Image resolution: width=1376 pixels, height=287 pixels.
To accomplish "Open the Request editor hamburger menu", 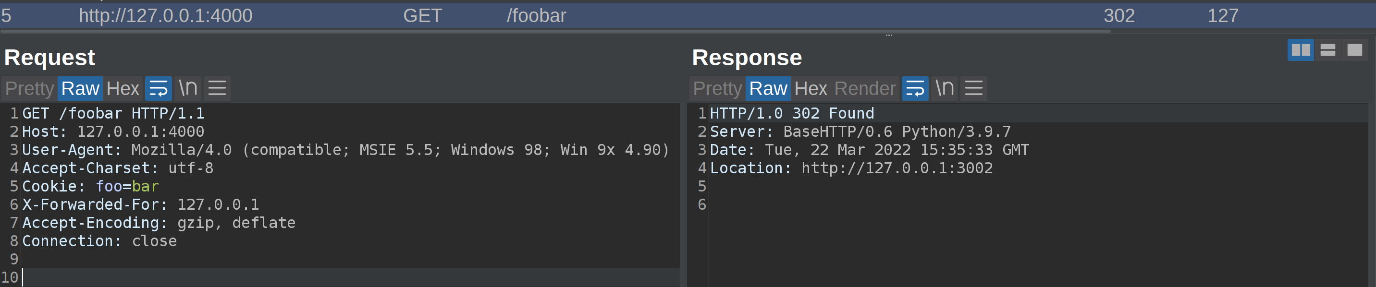I will tap(217, 88).
